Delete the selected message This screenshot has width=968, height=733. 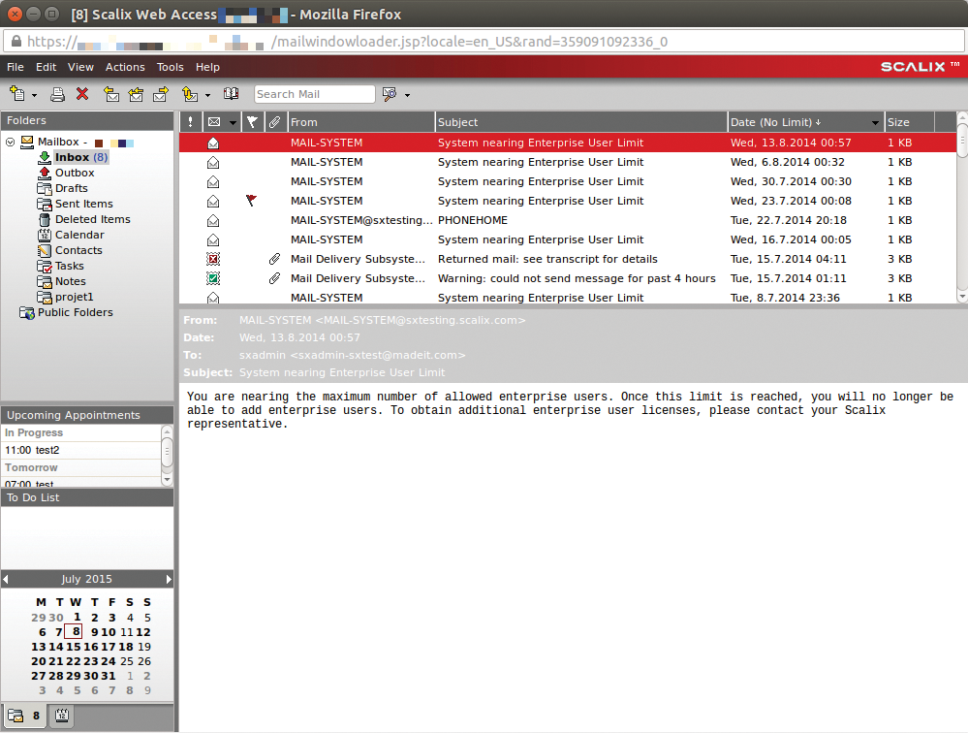83,93
